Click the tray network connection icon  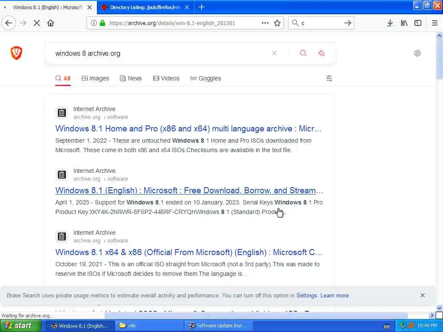[403, 326]
